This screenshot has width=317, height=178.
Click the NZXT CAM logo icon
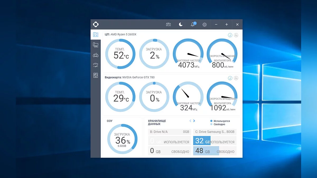tap(96, 25)
